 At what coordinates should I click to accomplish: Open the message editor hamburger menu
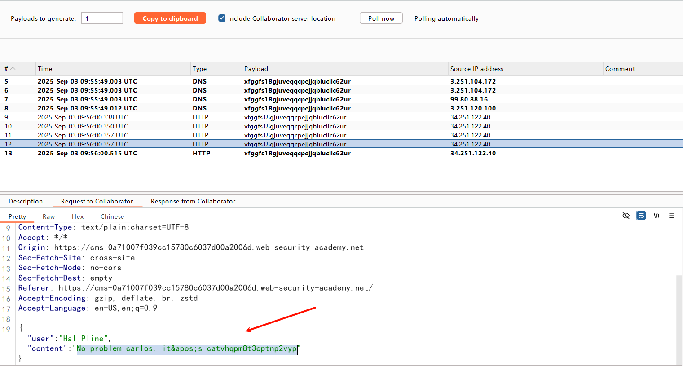click(x=672, y=216)
